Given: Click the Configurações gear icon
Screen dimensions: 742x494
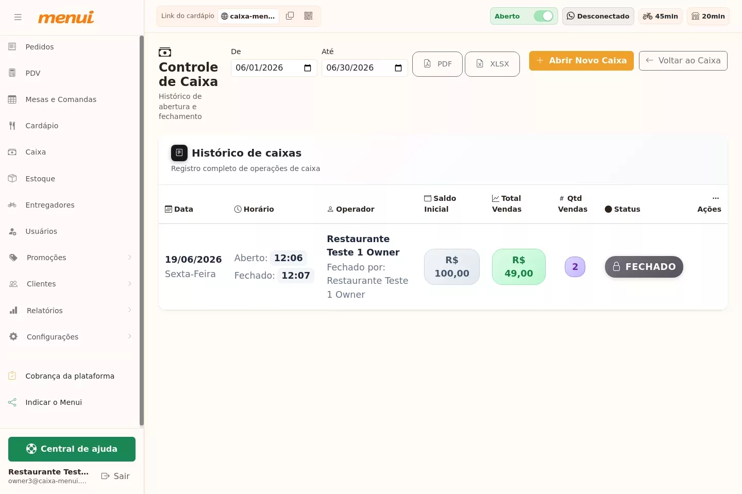Looking at the screenshot, I should 13,336.
